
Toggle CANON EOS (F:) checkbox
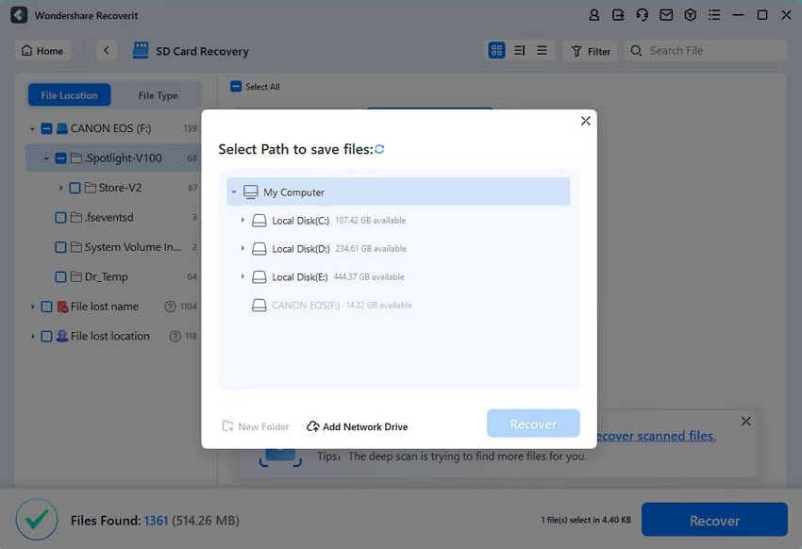point(46,128)
